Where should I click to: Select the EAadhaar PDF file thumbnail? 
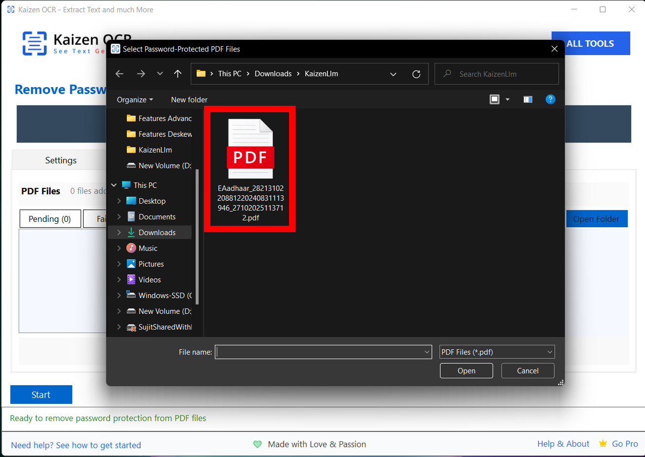[250, 150]
